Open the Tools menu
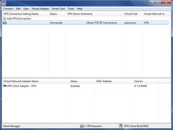This screenshot has width=173, height=130. [71, 9]
